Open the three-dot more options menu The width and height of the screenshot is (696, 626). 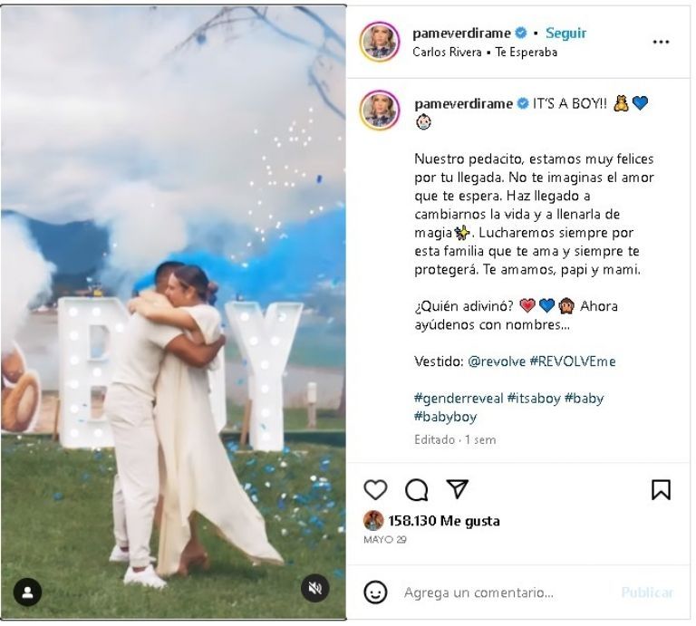pyautogui.click(x=661, y=43)
